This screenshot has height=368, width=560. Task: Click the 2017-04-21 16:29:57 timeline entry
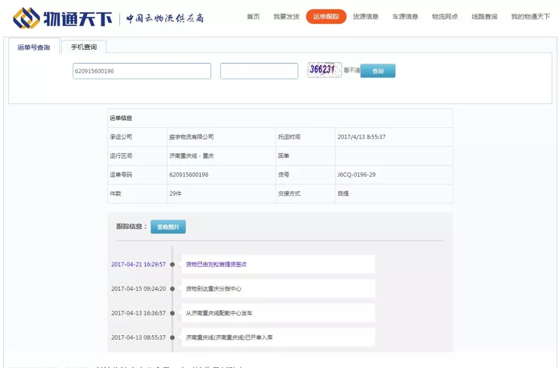138,264
